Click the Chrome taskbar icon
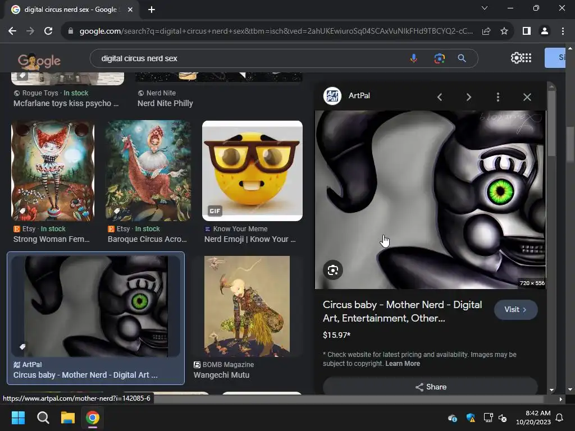 (x=93, y=418)
